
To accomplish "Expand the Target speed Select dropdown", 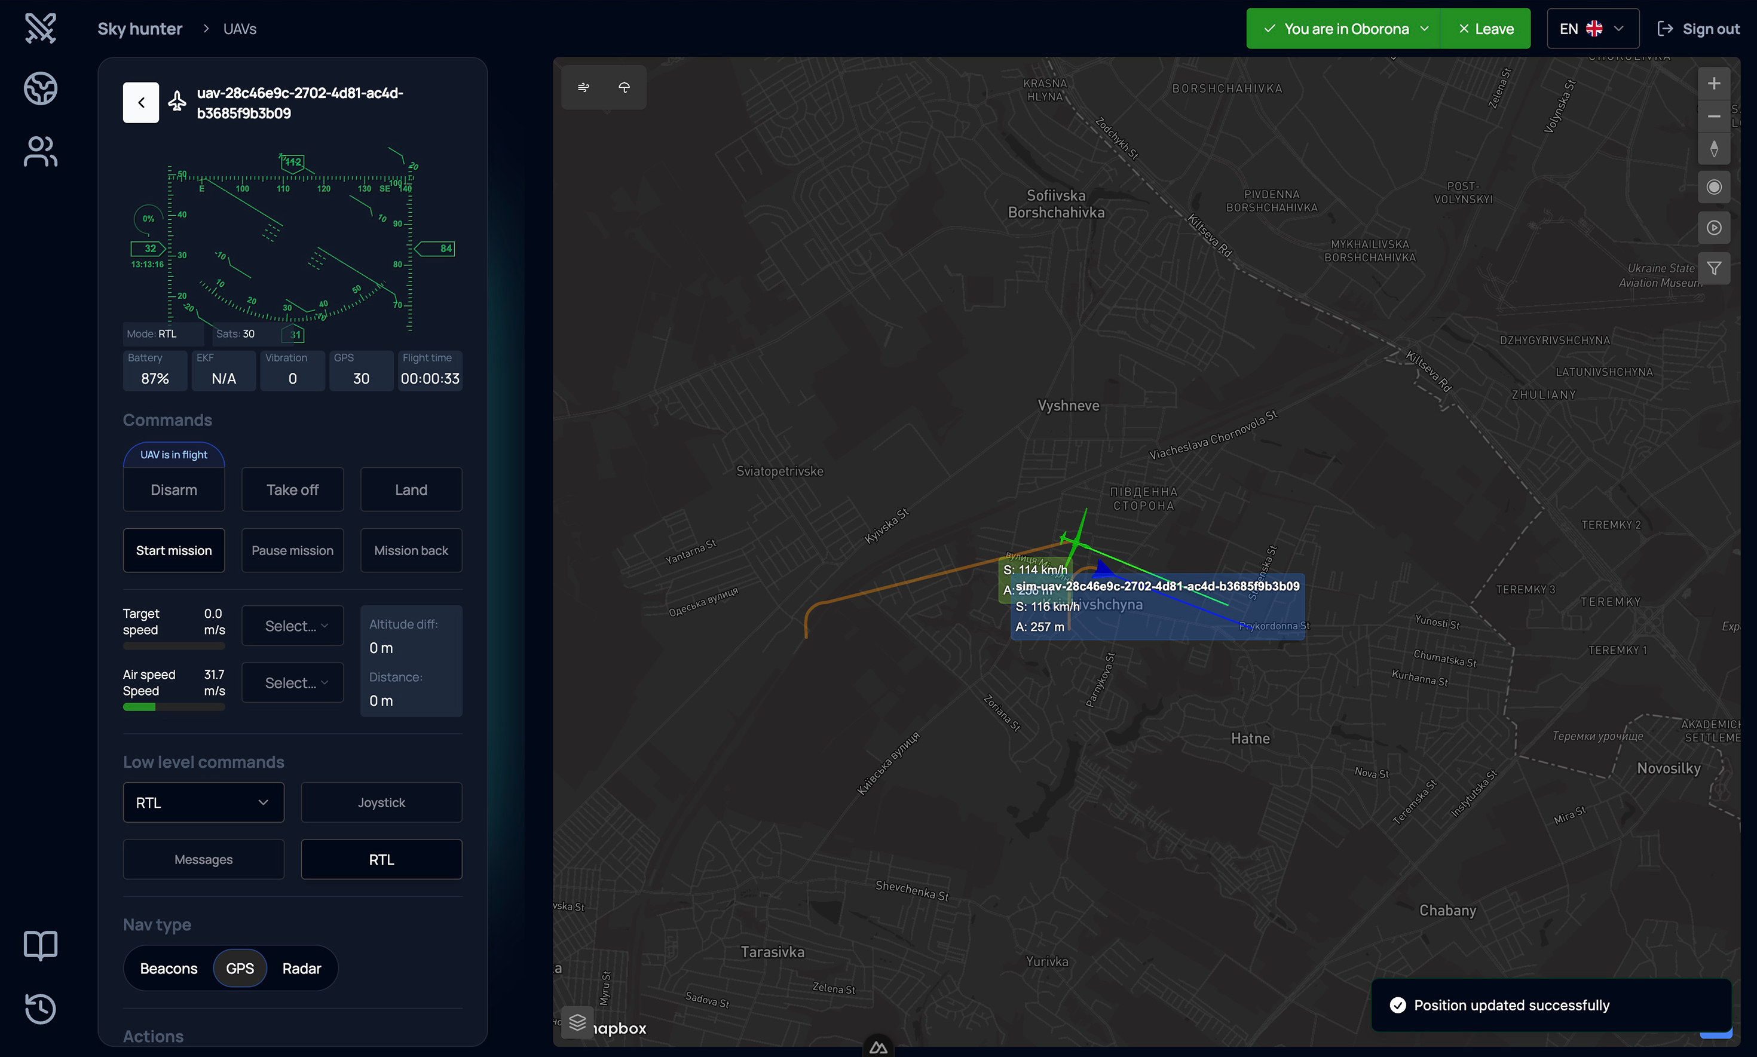I will pos(292,626).
